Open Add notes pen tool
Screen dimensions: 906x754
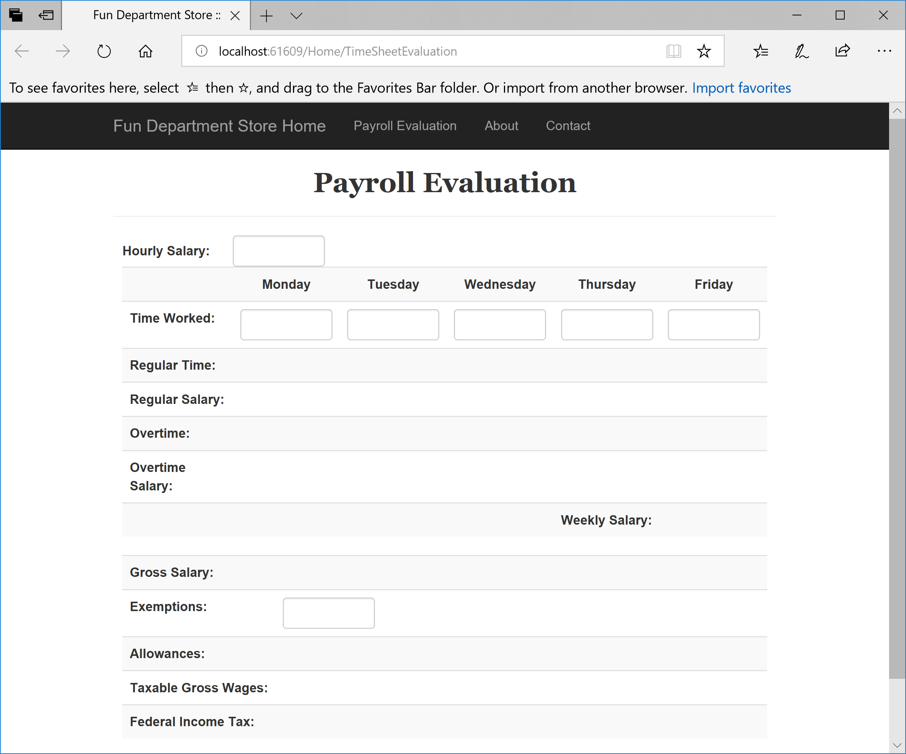801,51
